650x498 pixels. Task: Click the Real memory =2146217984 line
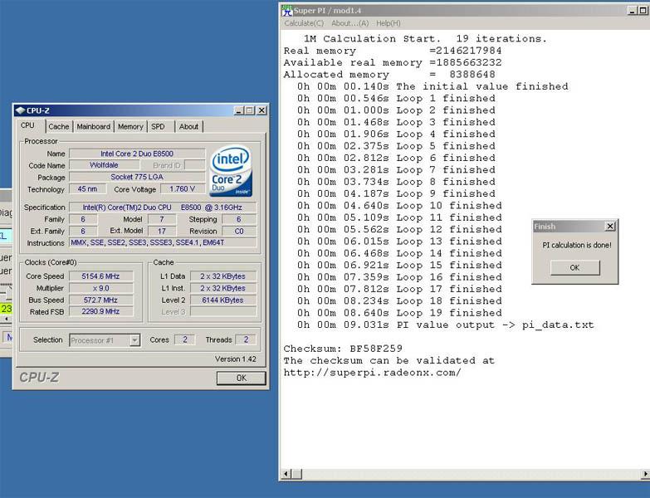tap(393, 51)
